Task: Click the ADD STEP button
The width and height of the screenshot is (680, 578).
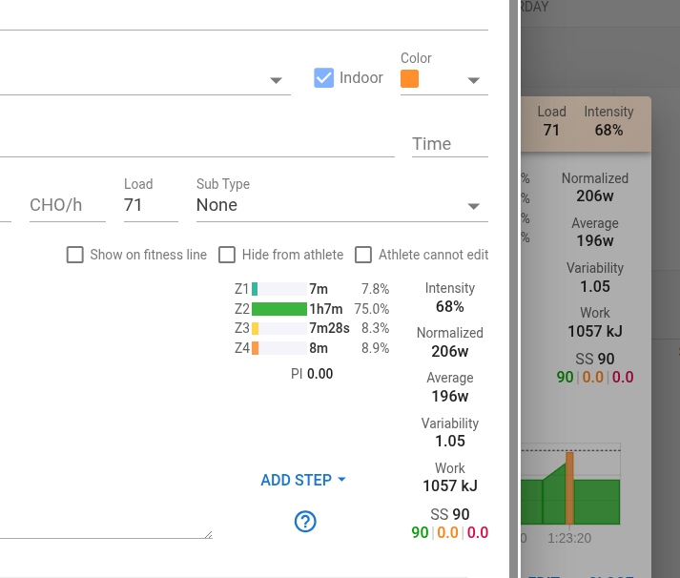Action: 302,480
